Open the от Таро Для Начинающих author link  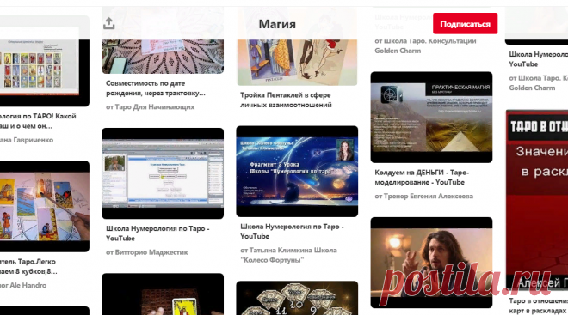coord(150,107)
